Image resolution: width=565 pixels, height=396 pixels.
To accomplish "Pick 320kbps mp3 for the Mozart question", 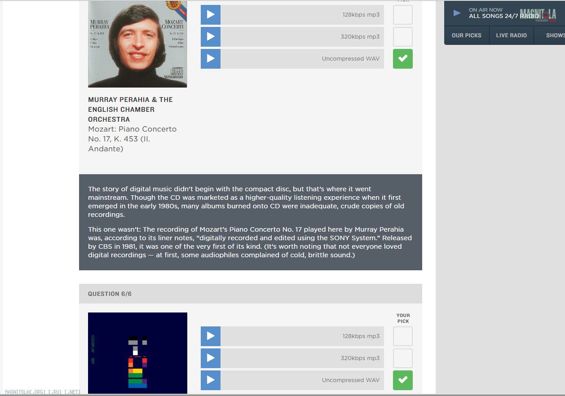I will [x=403, y=37].
